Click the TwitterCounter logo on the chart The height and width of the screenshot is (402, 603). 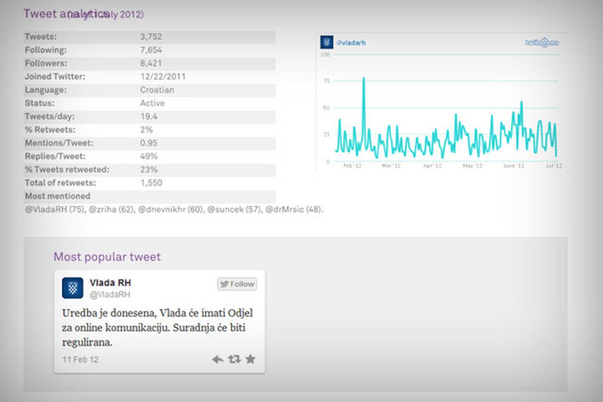[542, 42]
